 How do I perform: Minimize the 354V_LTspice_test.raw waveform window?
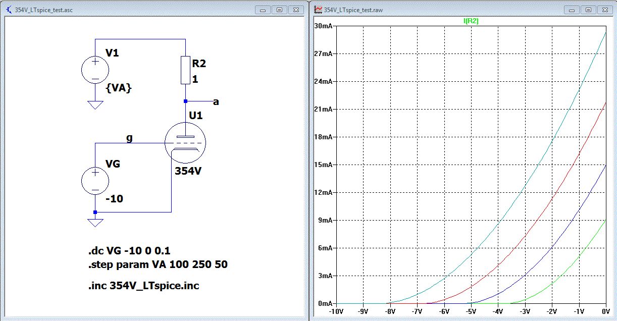click(573, 10)
